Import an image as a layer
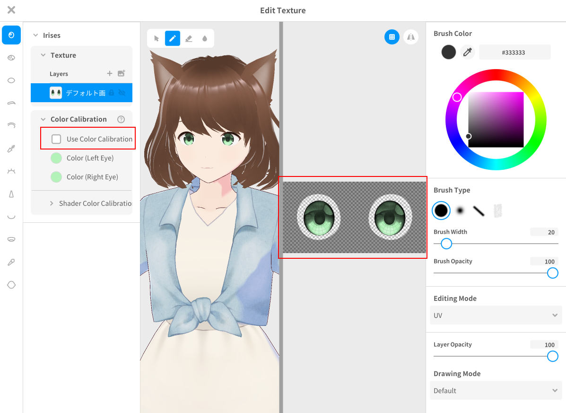Screen dimensions: 566x413 121,73
